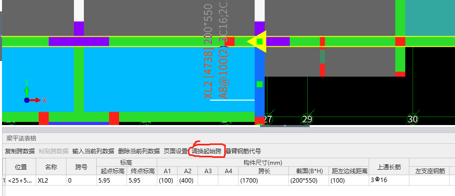Click the XL2 [4738] beam label in drawing
Viewport: 455px width, 196px height.
(x=208, y=72)
